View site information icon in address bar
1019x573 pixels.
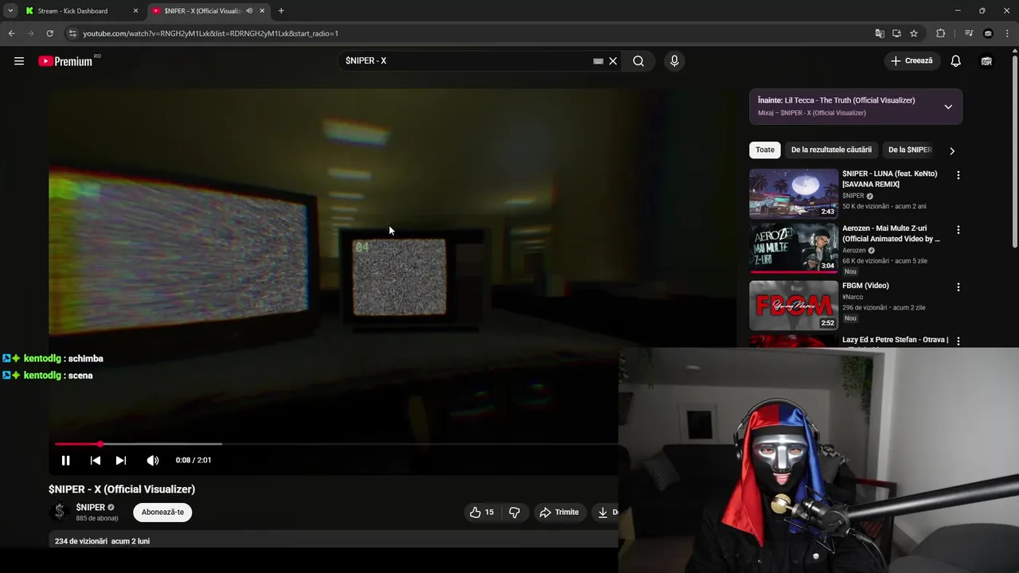point(72,33)
